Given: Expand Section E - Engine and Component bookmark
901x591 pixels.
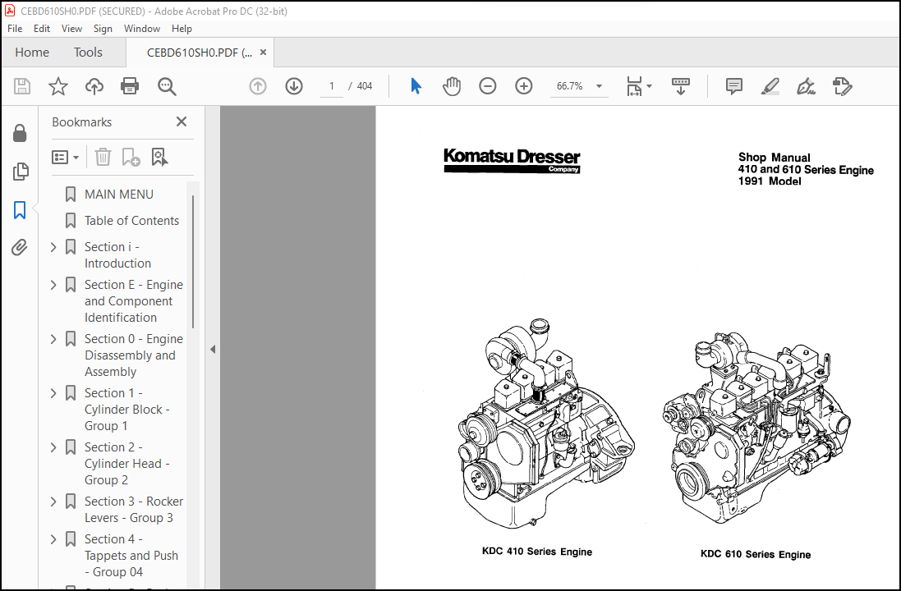Looking at the screenshot, I should click(53, 285).
